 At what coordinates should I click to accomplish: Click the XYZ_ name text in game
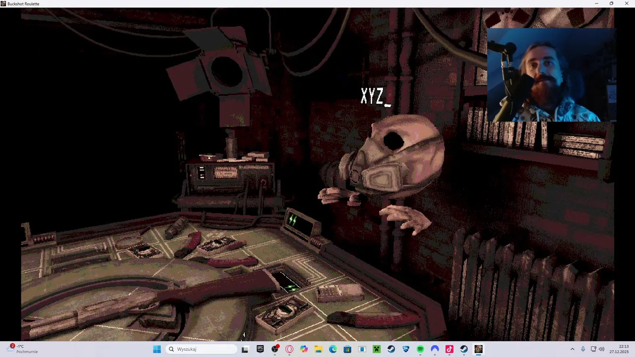[x=376, y=97]
